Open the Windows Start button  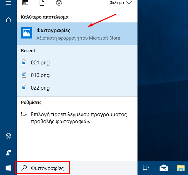click(x=8, y=168)
